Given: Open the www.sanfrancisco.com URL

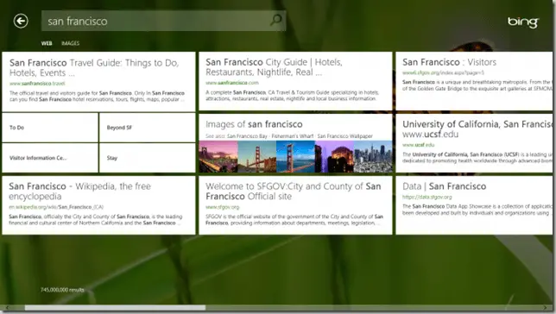Looking at the screenshot, I should [232, 83].
